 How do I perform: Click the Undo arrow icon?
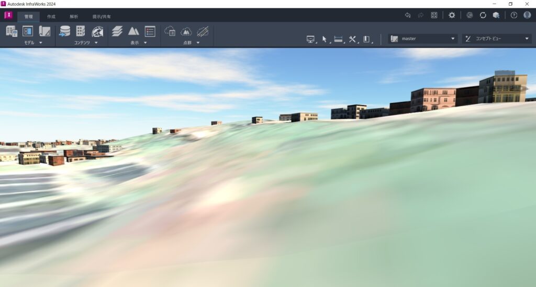(407, 15)
